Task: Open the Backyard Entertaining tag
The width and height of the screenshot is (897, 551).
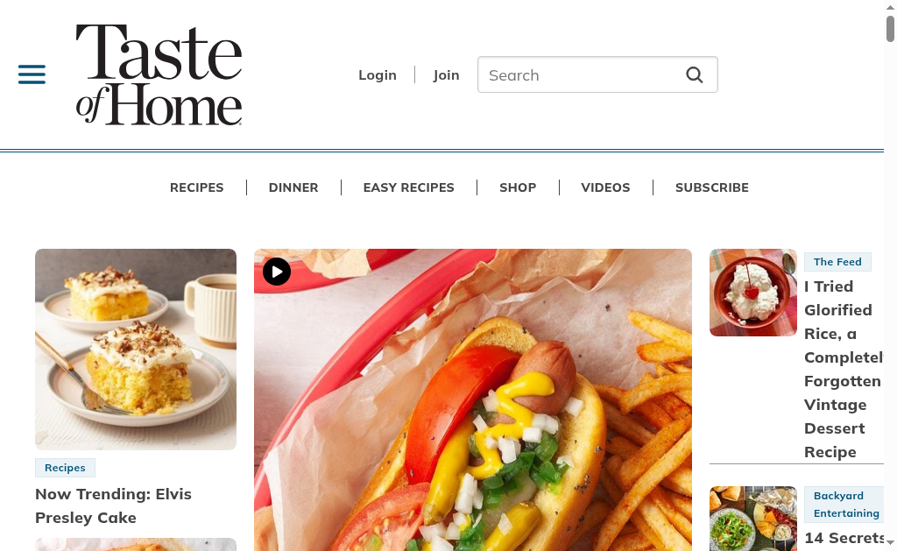Action: point(845,505)
